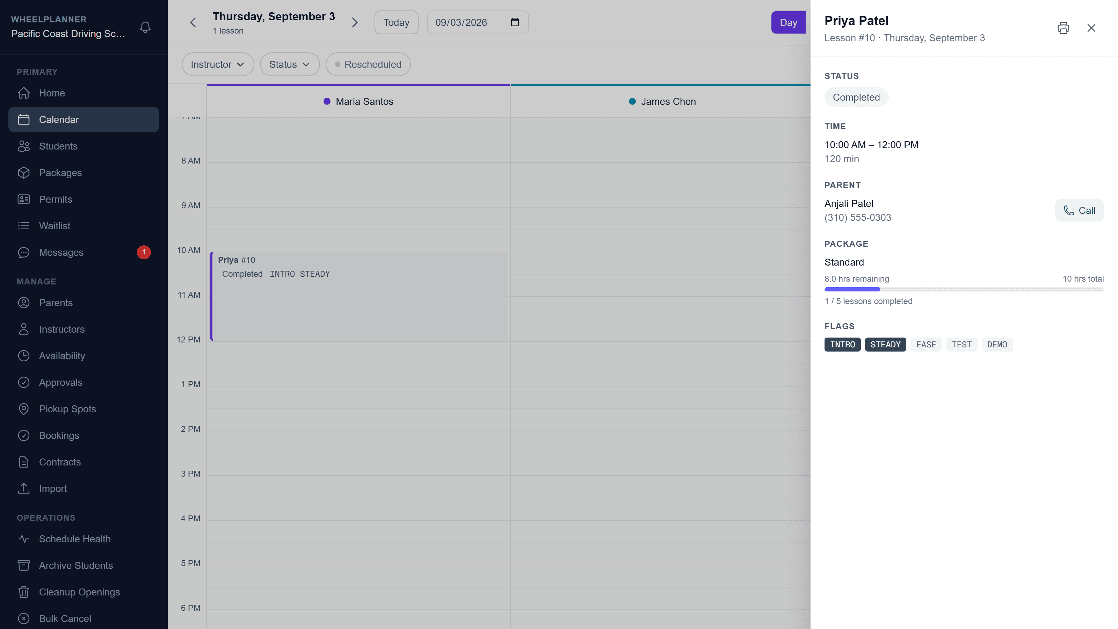The height and width of the screenshot is (629, 1118).
Task: Click the Instructors user icon
Action: [23, 329]
